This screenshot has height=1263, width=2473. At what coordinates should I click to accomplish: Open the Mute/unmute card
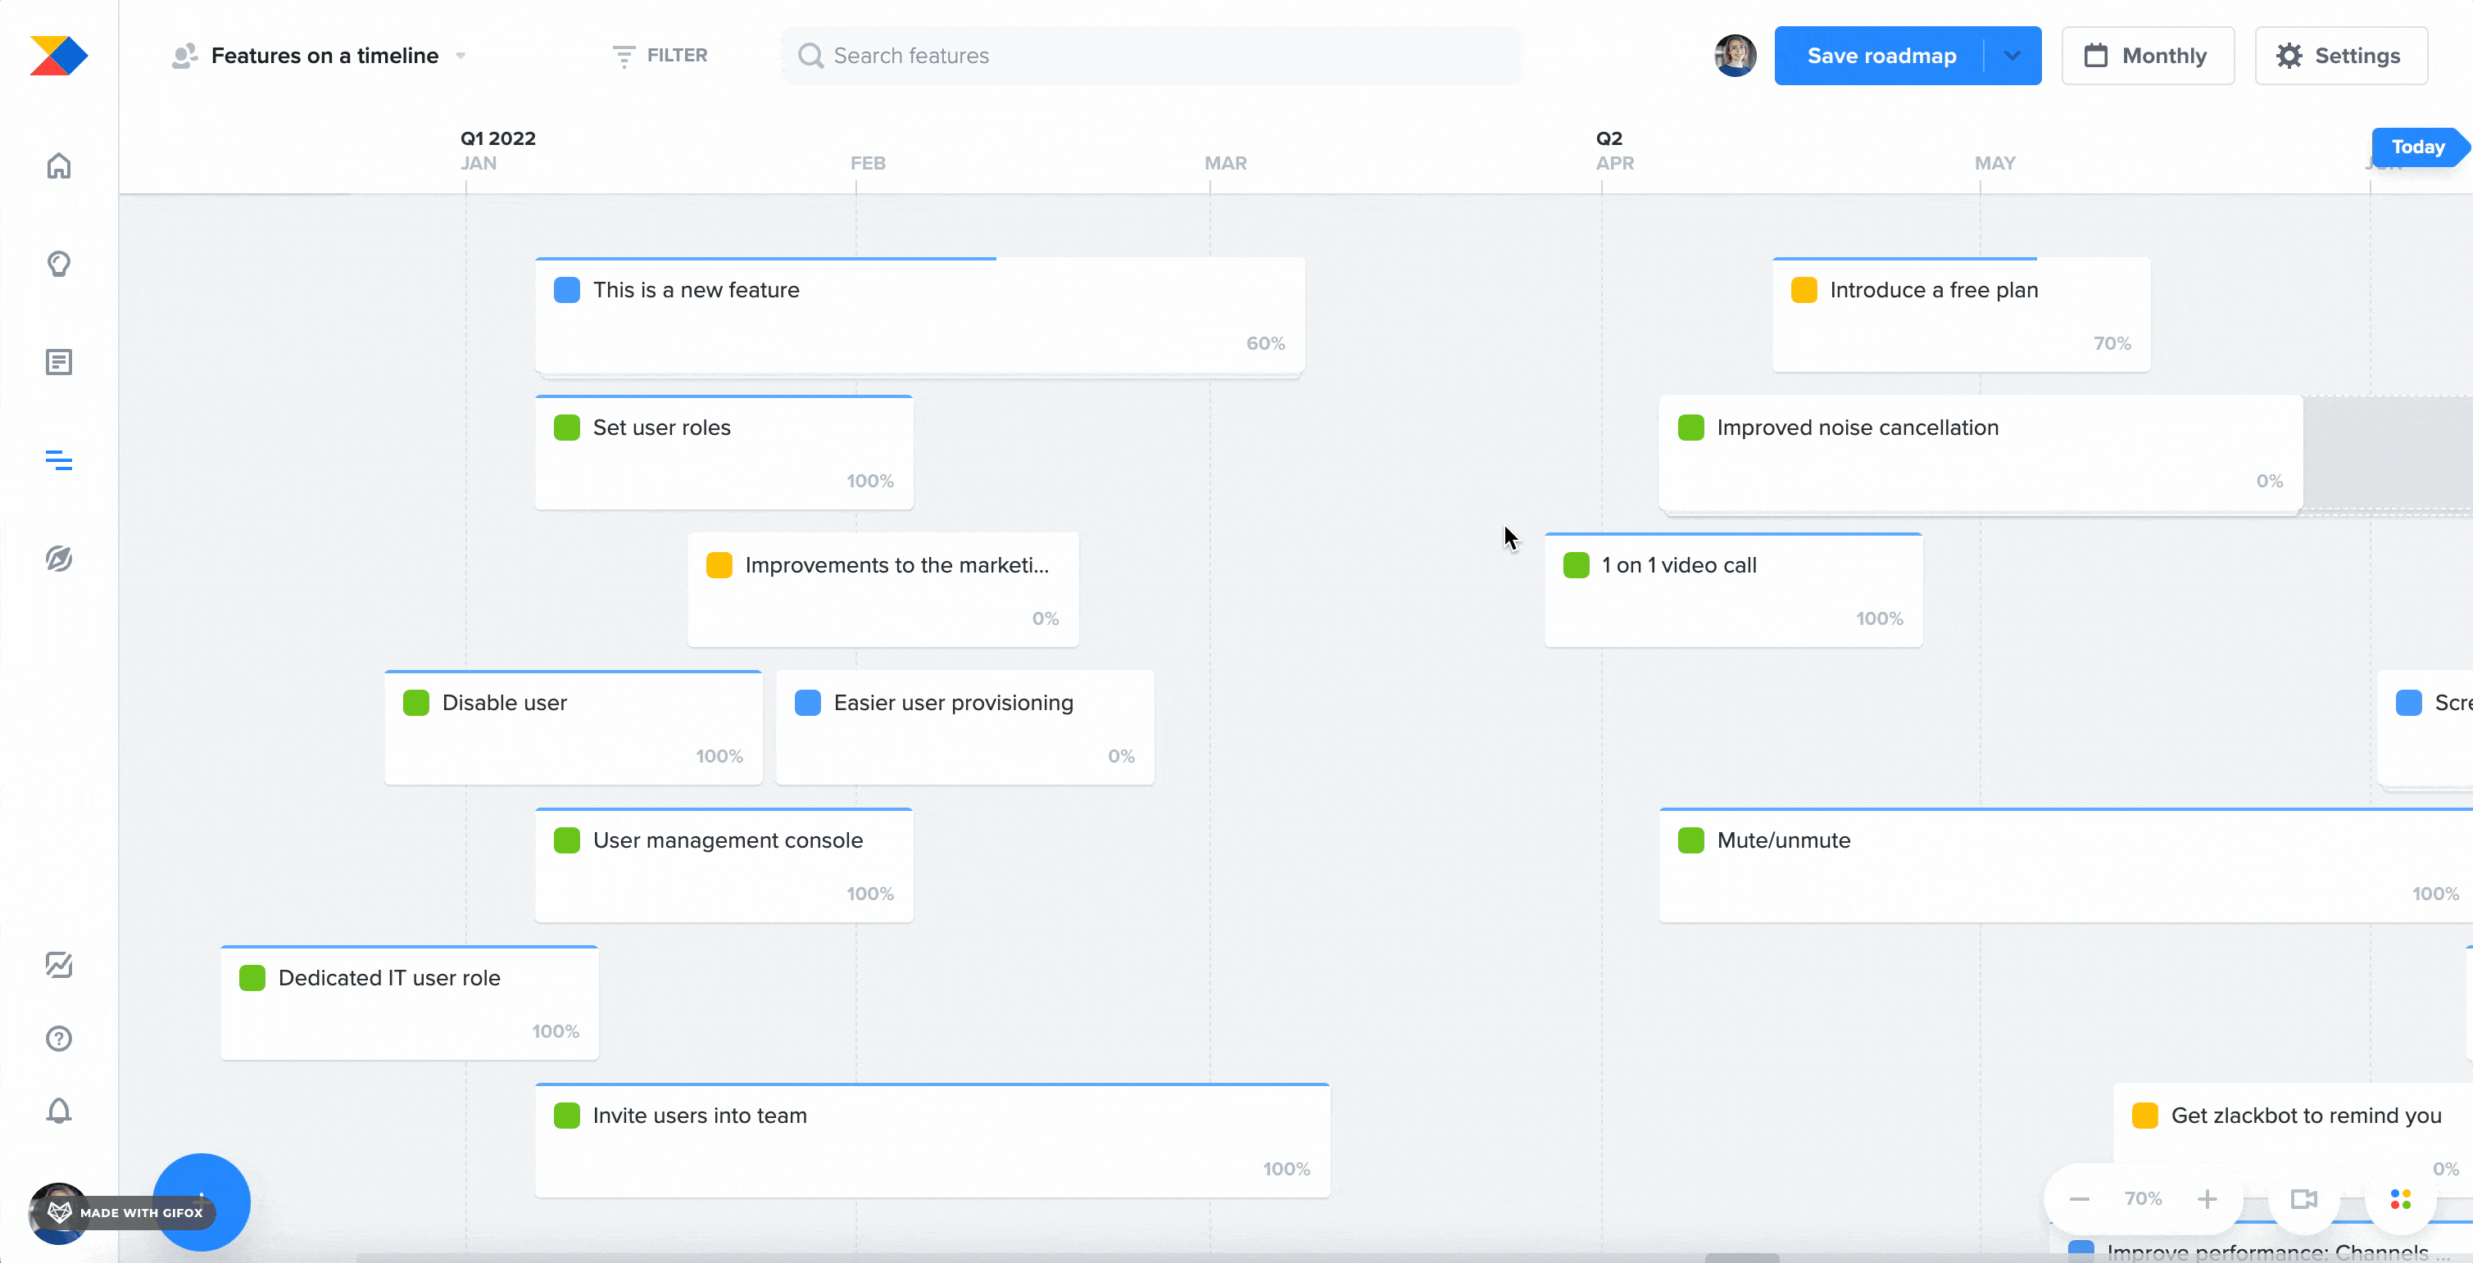(x=2066, y=865)
